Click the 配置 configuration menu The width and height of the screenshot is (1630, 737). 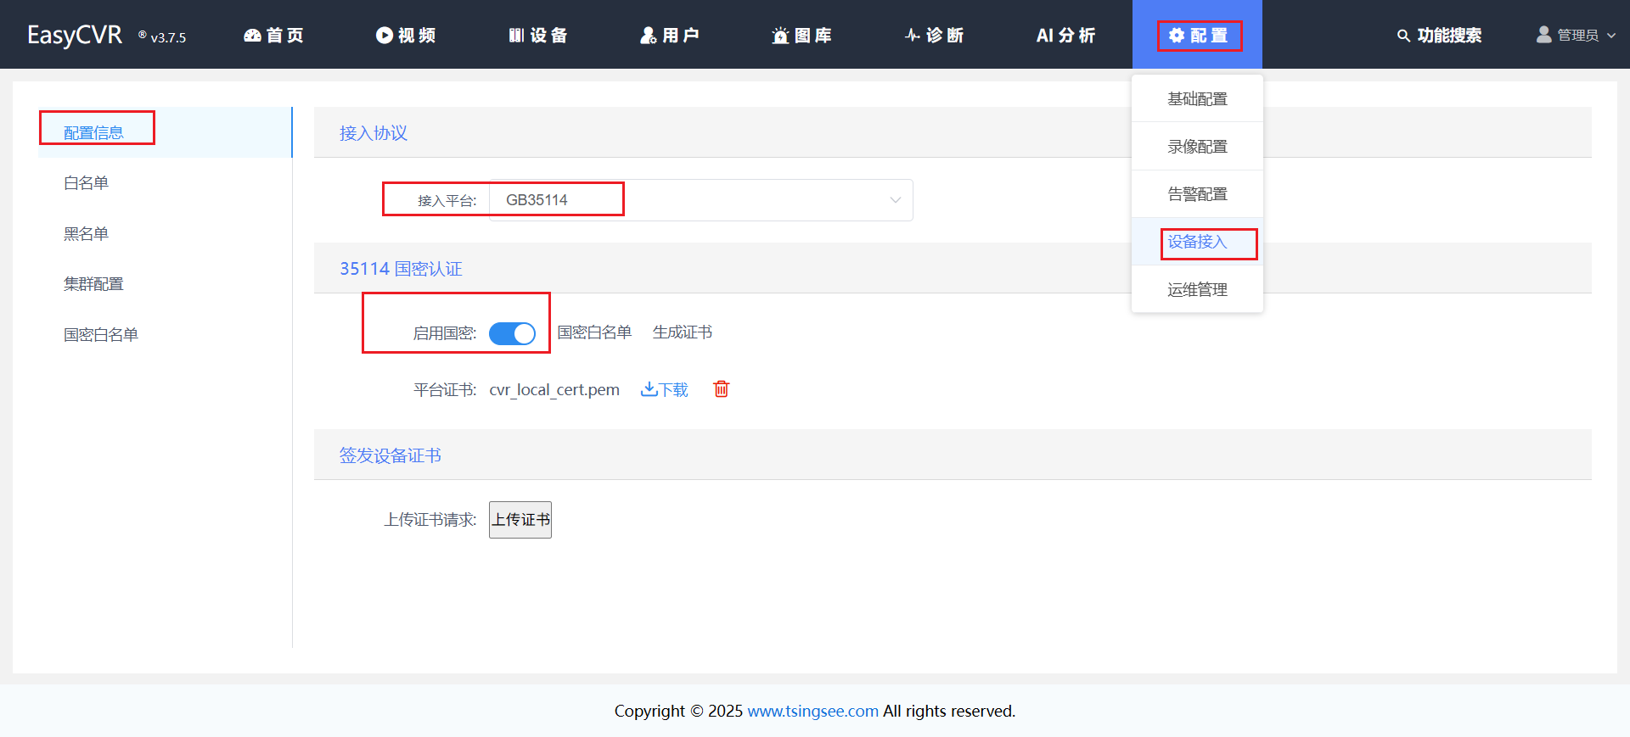(x=1198, y=35)
